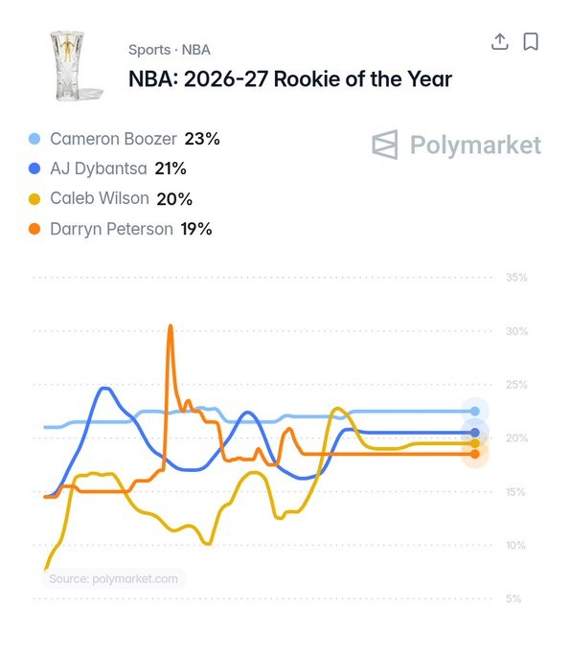Screen dimensions: 570x651
Task: Click the orange spike peak near 30%
Action: pos(171,327)
